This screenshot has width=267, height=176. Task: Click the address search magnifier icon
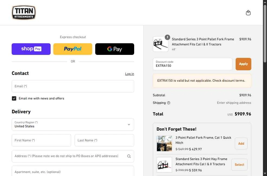pyautogui.click(x=129, y=156)
